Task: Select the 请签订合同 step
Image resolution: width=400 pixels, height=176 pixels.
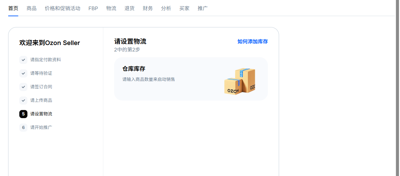Action: 41,87
